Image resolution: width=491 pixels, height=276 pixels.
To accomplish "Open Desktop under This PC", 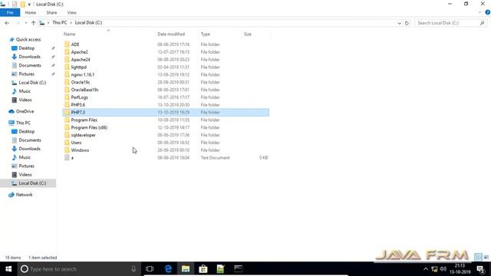I will click(26, 131).
